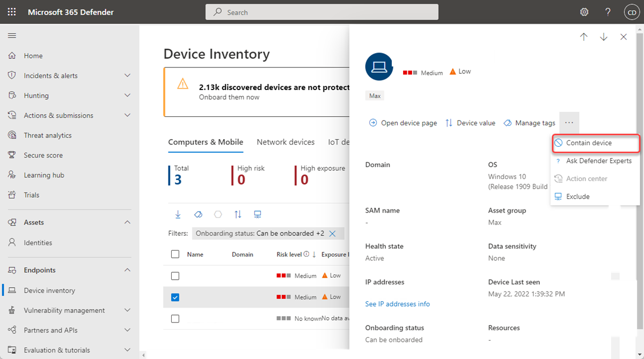Click the Search box
This screenshot has height=359, width=644.
322,12
